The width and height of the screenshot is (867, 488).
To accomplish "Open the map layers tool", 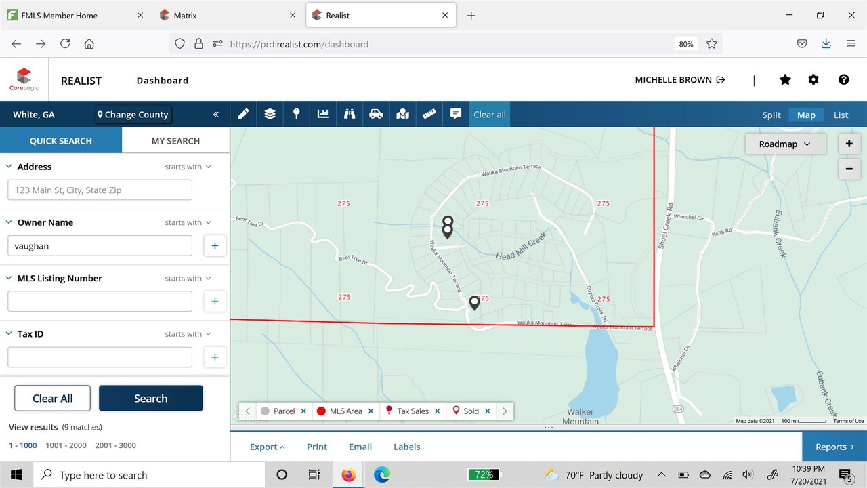I will (270, 115).
